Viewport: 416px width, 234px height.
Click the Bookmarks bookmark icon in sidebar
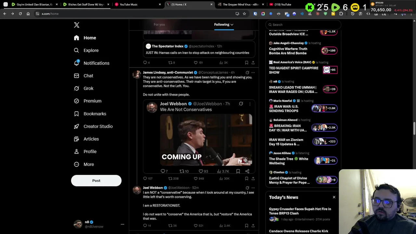[x=76, y=114]
